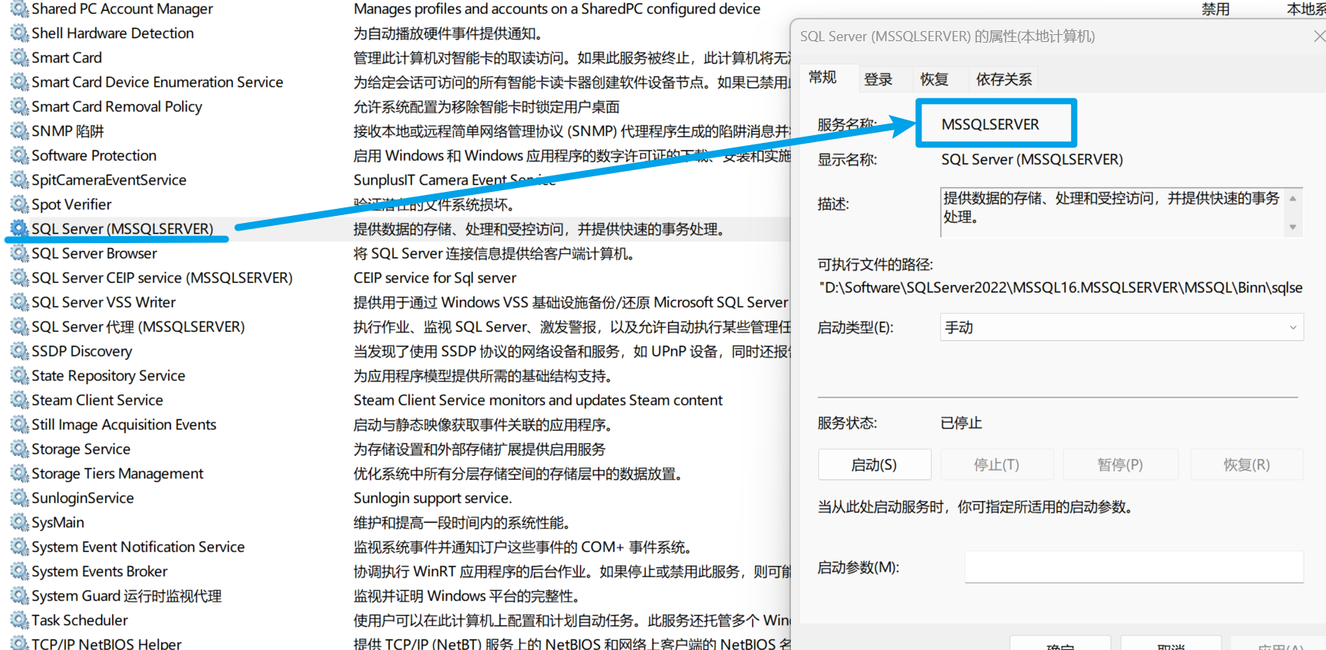Click the 启动参数 input field
Viewport: 1326px width, 650px height.
[1134, 567]
